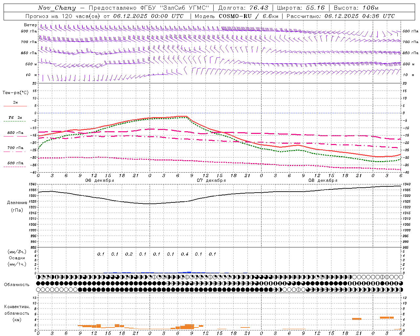This screenshot has height=336, width=420.
Task: Select the computed time Рассчитано: 06.12.2025 04:36 UTC
Action: [x=341, y=16]
